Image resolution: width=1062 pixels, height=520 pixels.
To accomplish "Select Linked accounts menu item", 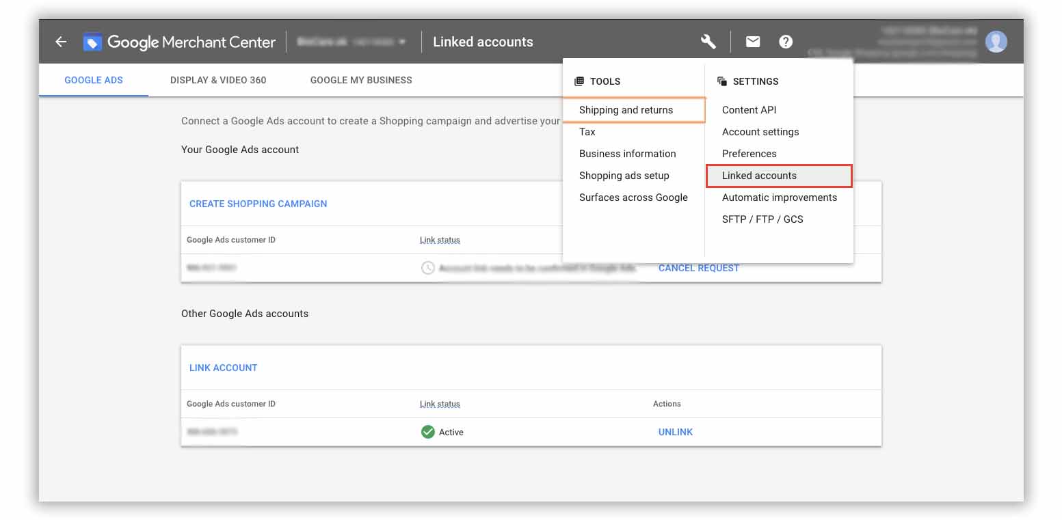I will [x=779, y=176].
